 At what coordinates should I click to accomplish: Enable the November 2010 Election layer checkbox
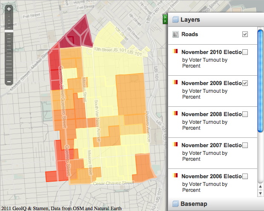(x=245, y=52)
